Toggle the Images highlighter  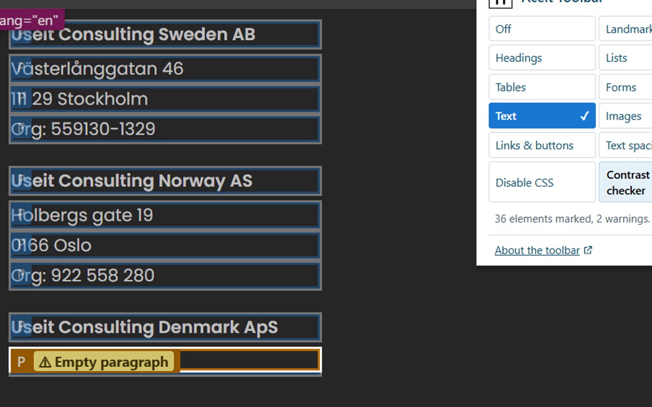coord(626,116)
